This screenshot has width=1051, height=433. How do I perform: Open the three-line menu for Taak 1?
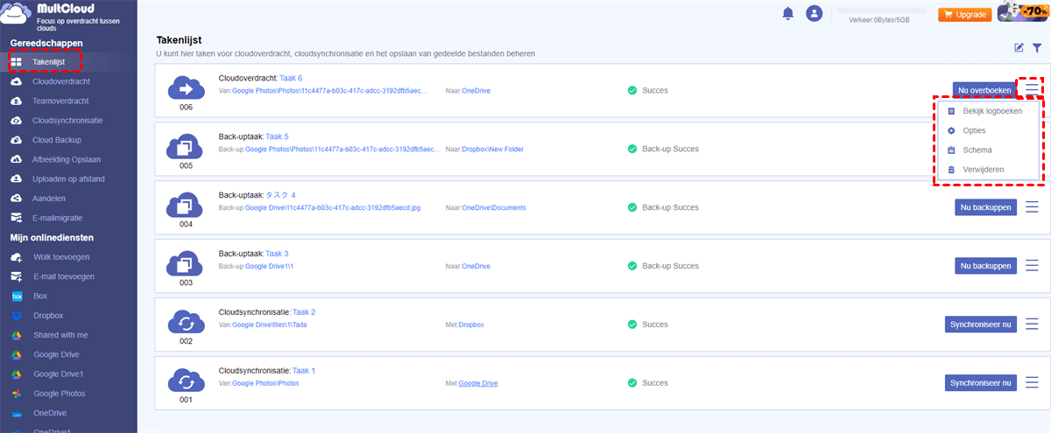click(x=1032, y=382)
